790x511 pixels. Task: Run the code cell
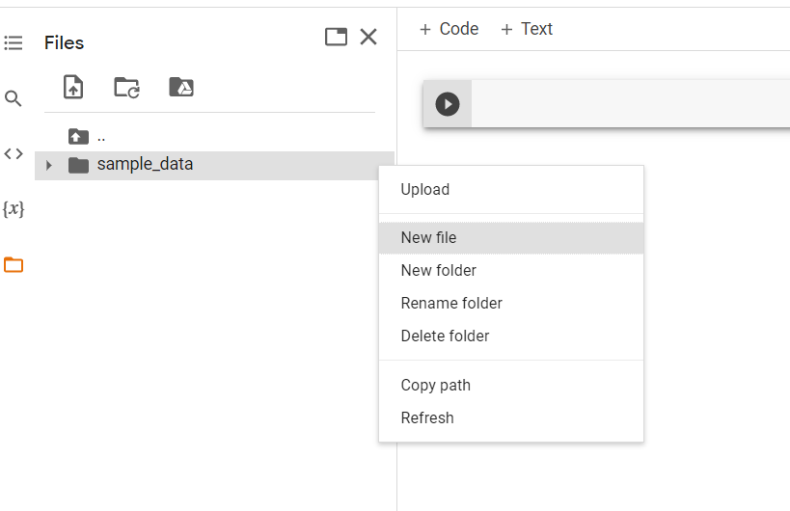pos(448,103)
